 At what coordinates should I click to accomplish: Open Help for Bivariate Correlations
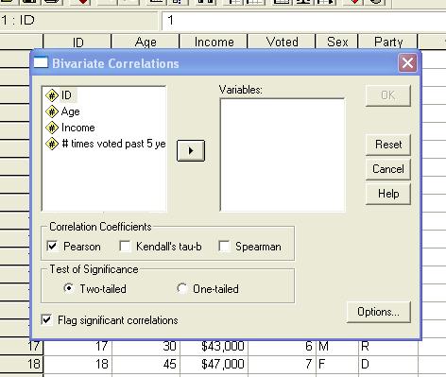(x=388, y=194)
